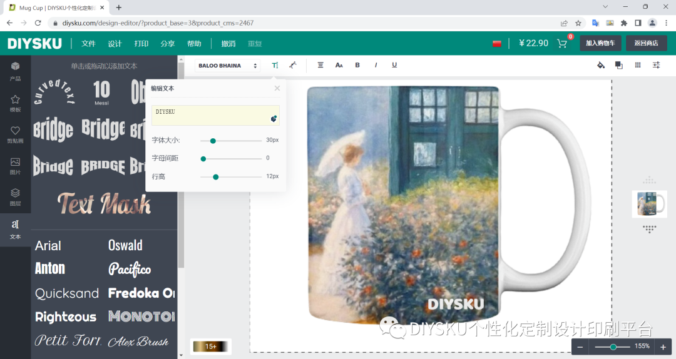676x359 pixels.
Task: Choose the Monoton font
Action: pos(141,316)
